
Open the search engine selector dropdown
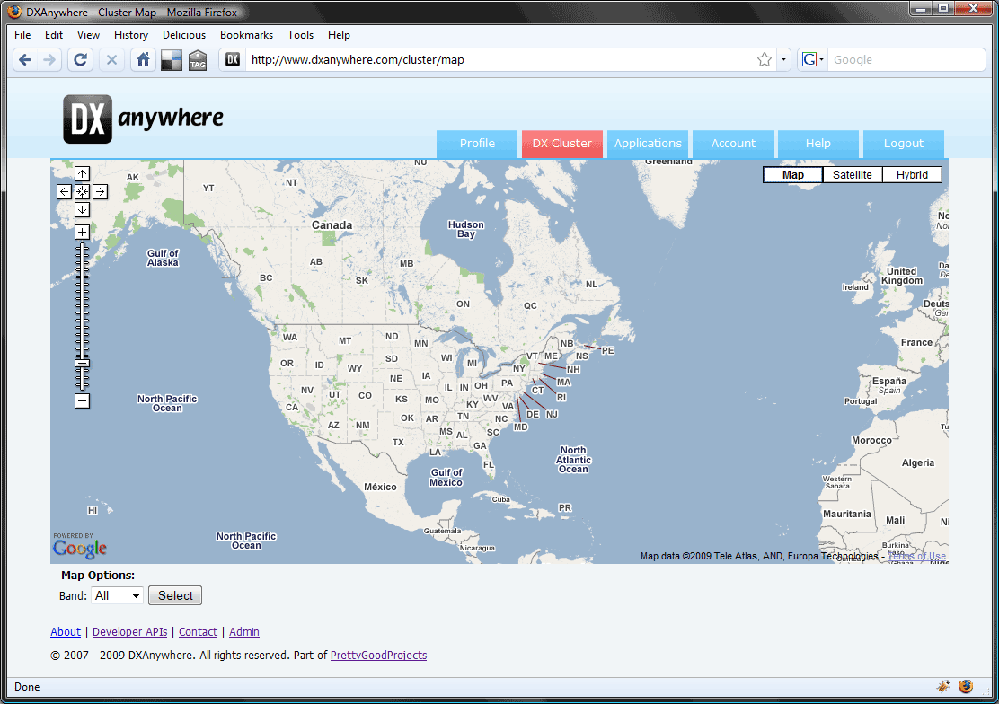tap(812, 60)
